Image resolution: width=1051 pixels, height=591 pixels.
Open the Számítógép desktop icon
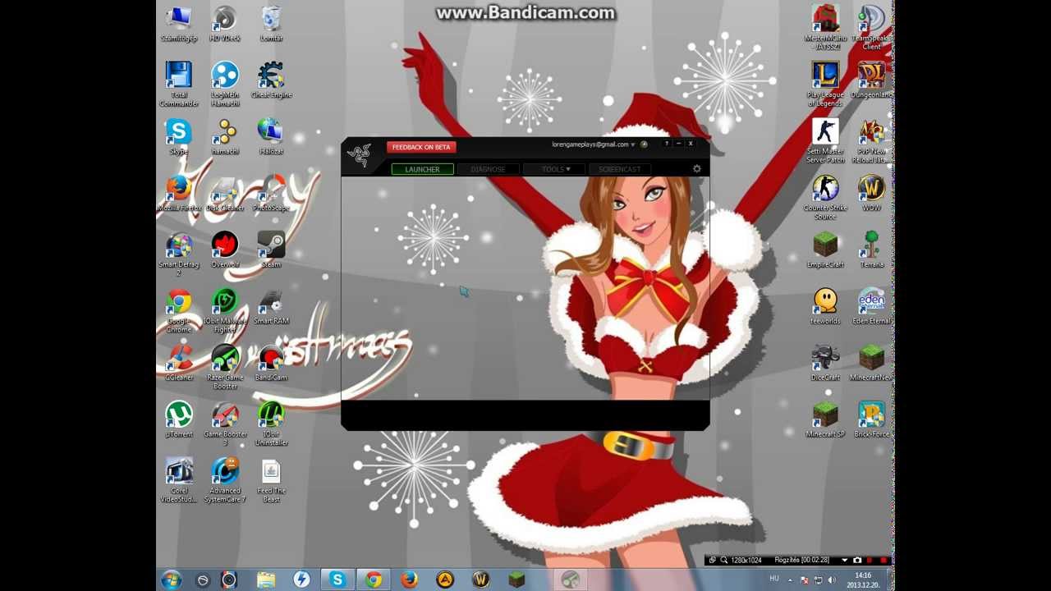[179, 24]
